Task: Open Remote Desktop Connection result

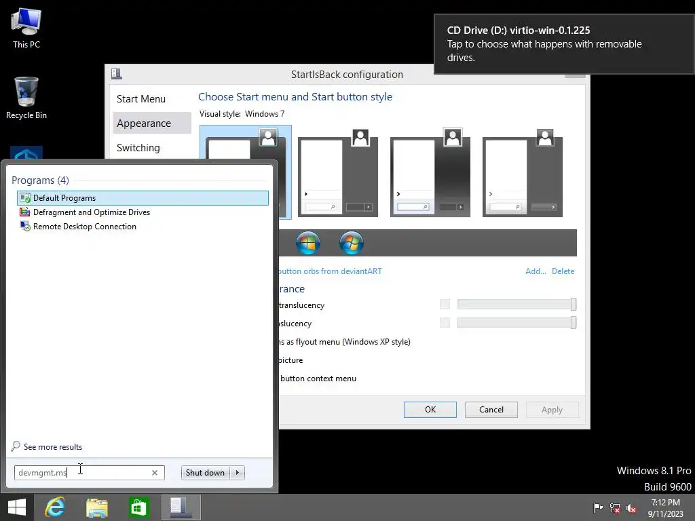Action: (143, 227)
